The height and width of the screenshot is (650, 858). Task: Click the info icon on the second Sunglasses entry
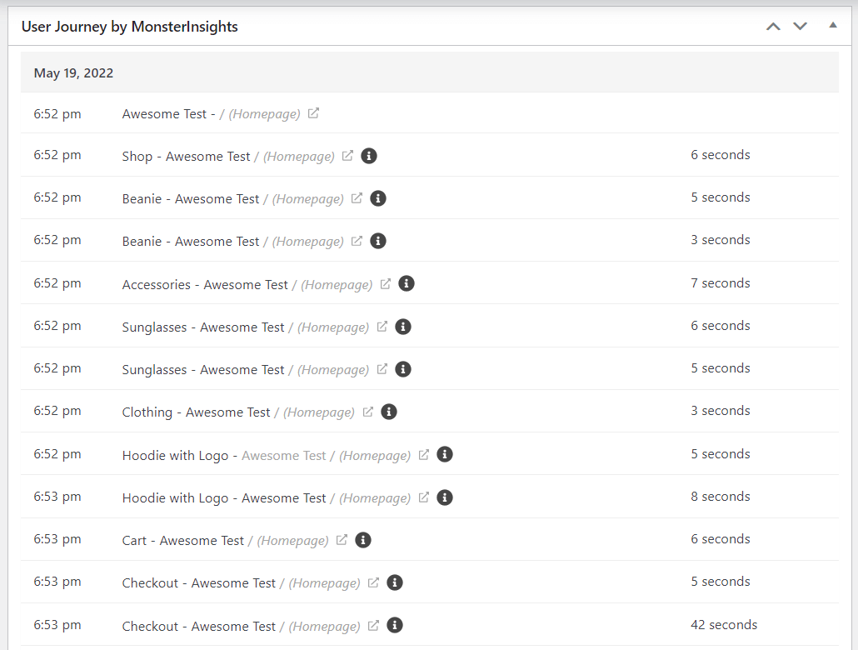pos(402,368)
